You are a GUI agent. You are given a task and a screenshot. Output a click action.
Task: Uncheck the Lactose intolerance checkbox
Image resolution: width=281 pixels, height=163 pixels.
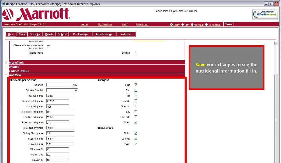pyautogui.click(x=136, y=138)
